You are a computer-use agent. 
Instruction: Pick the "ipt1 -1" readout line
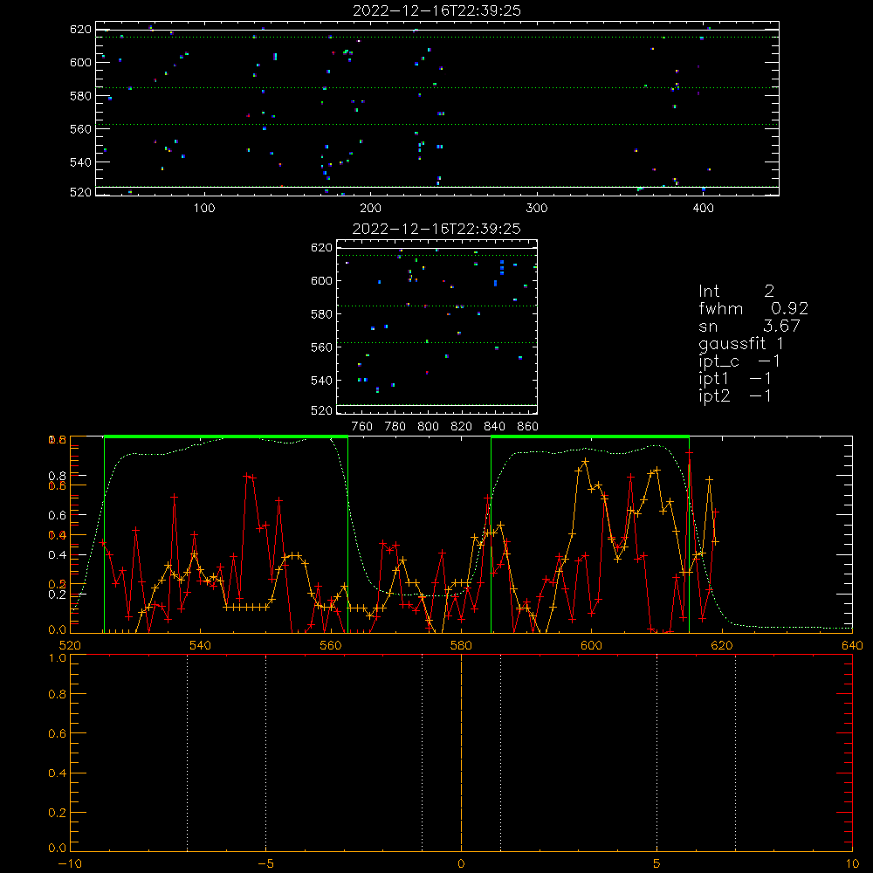(x=735, y=379)
